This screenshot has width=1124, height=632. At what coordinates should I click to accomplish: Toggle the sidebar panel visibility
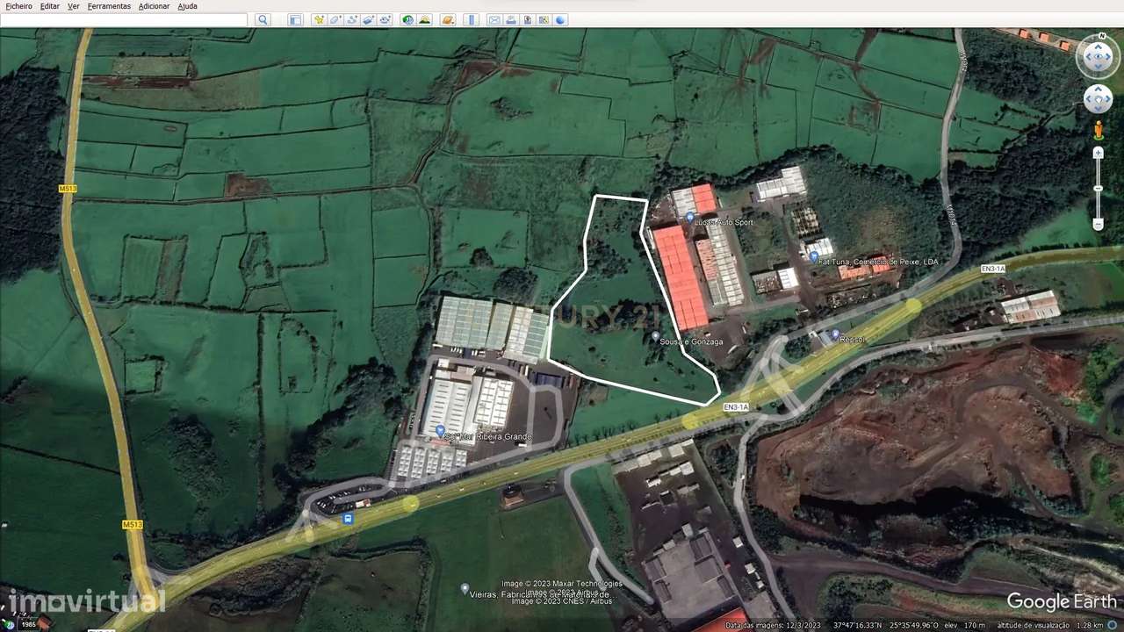click(x=295, y=19)
